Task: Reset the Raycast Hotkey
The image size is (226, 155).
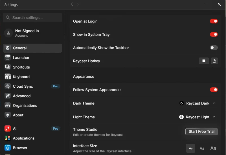Action: point(214,61)
